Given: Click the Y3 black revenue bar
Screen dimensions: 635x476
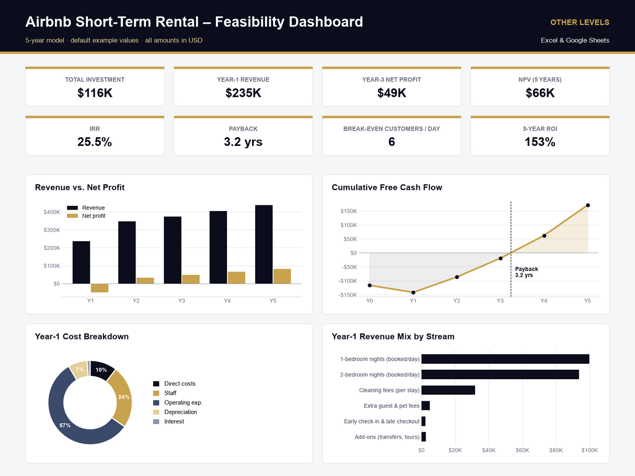Looking at the screenshot, I should [173, 250].
